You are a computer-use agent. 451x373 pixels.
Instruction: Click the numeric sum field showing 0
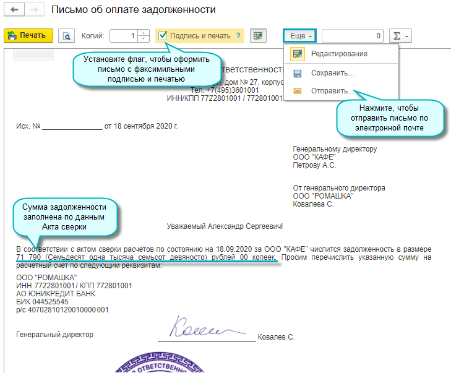pos(353,36)
